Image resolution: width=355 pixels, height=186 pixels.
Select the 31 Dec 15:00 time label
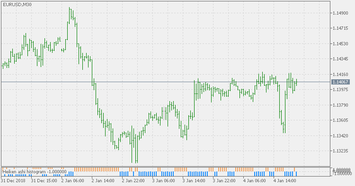tap(44, 181)
